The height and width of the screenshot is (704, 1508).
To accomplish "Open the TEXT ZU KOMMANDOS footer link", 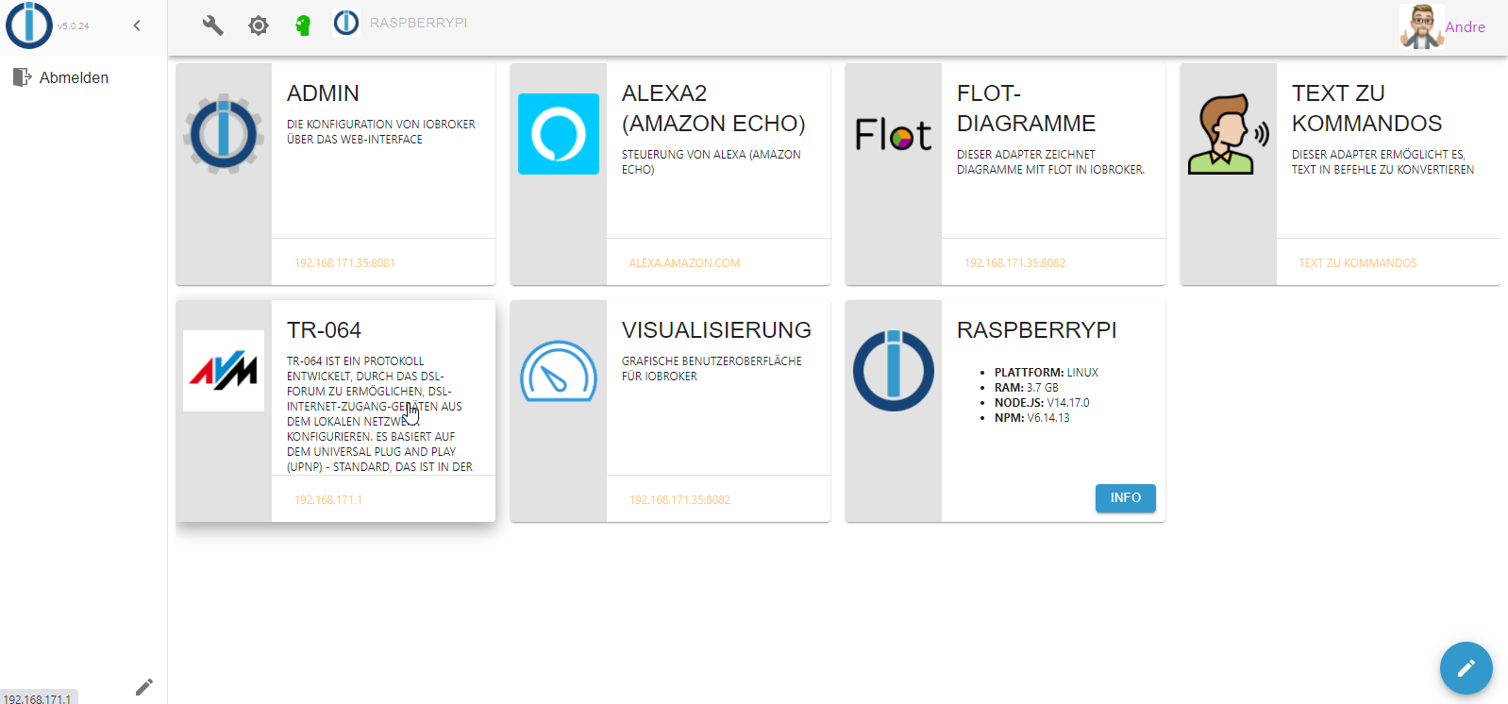I will pyautogui.click(x=1358, y=263).
